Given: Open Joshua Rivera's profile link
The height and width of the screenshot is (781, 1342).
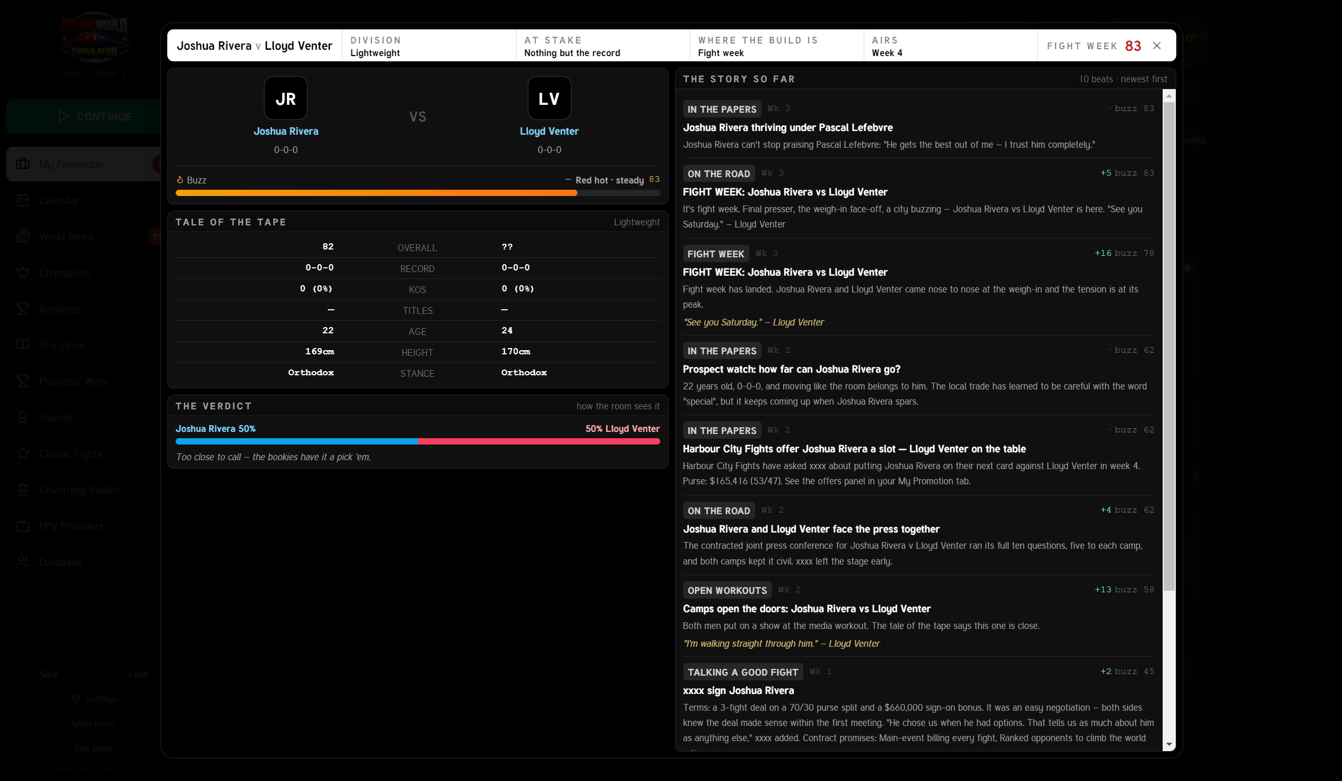Looking at the screenshot, I should pos(285,131).
